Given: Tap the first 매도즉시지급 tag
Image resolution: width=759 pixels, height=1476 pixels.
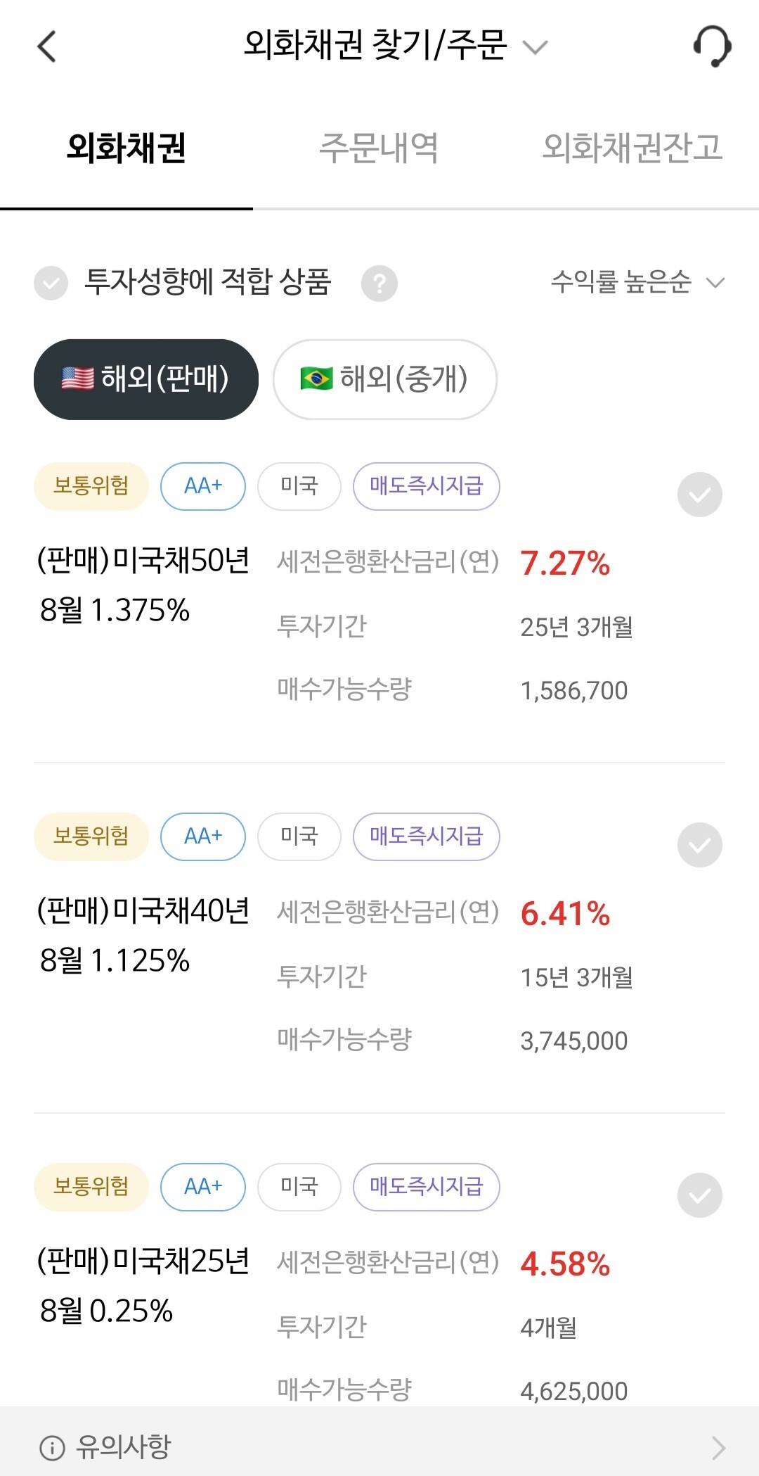Looking at the screenshot, I should (x=426, y=486).
